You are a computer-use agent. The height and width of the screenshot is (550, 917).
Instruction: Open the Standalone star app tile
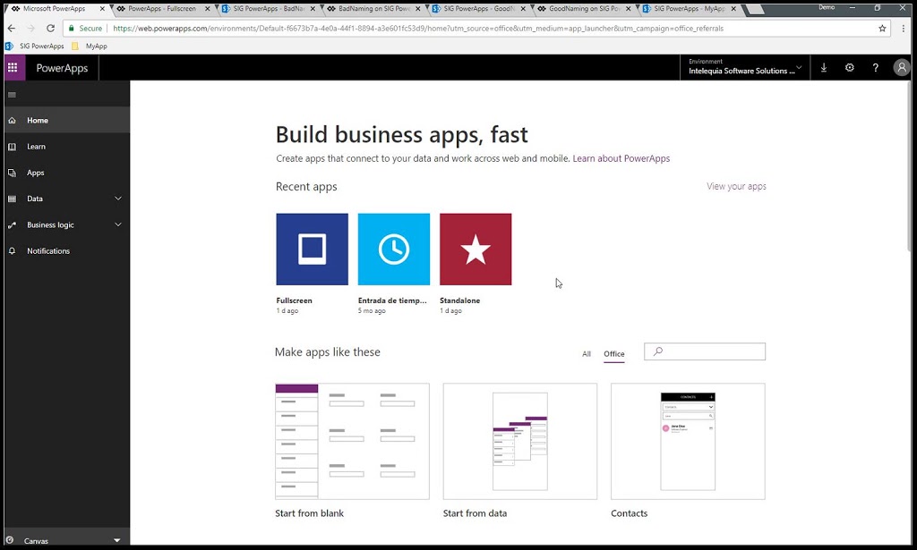pyautogui.click(x=476, y=250)
